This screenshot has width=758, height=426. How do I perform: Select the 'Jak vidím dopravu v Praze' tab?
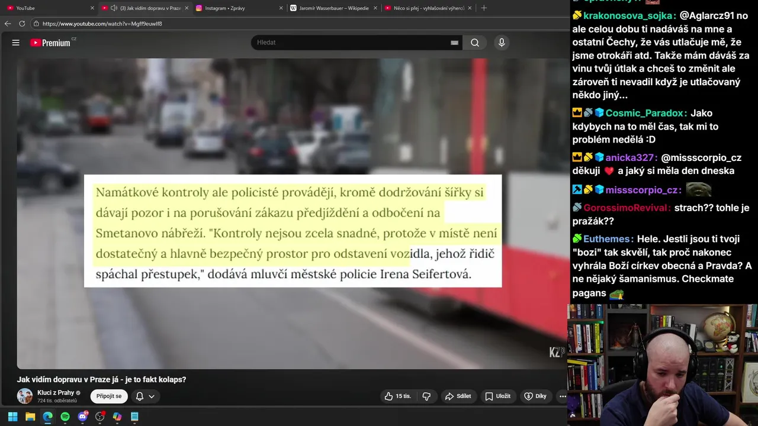[x=145, y=8]
